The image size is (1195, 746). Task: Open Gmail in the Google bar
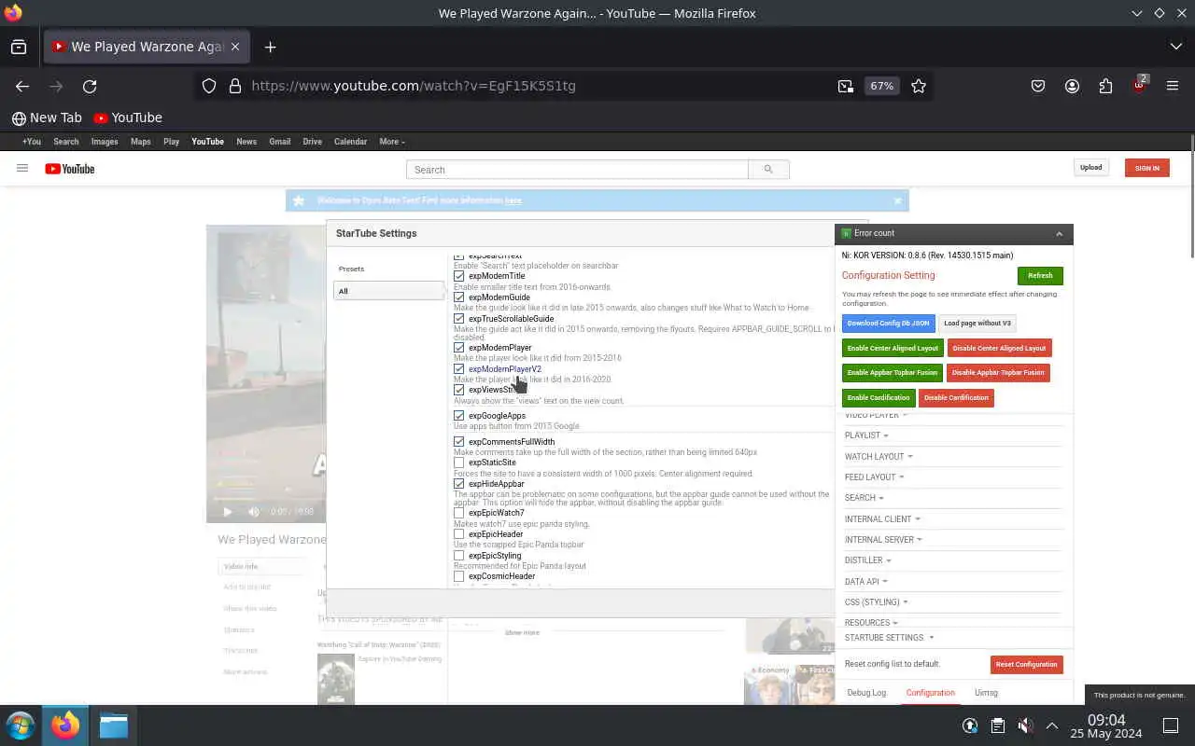pyautogui.click(x=280, y=142)
